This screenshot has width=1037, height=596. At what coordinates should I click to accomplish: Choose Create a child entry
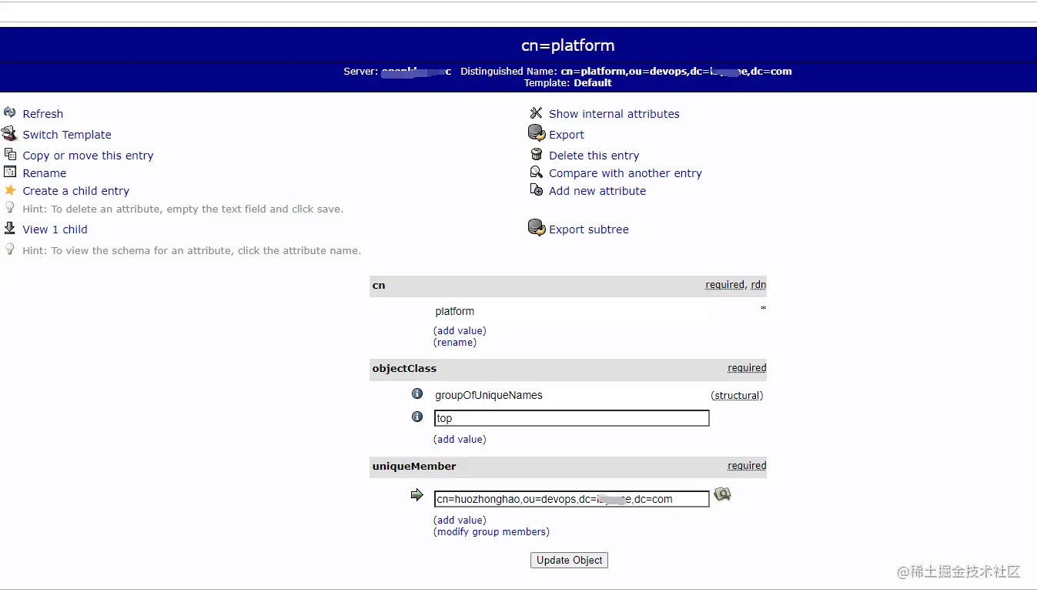76,191
